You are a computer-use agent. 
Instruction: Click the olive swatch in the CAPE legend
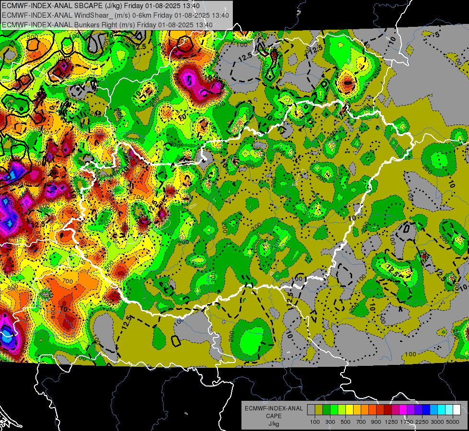pyautogui.click(x=319, y=410)
